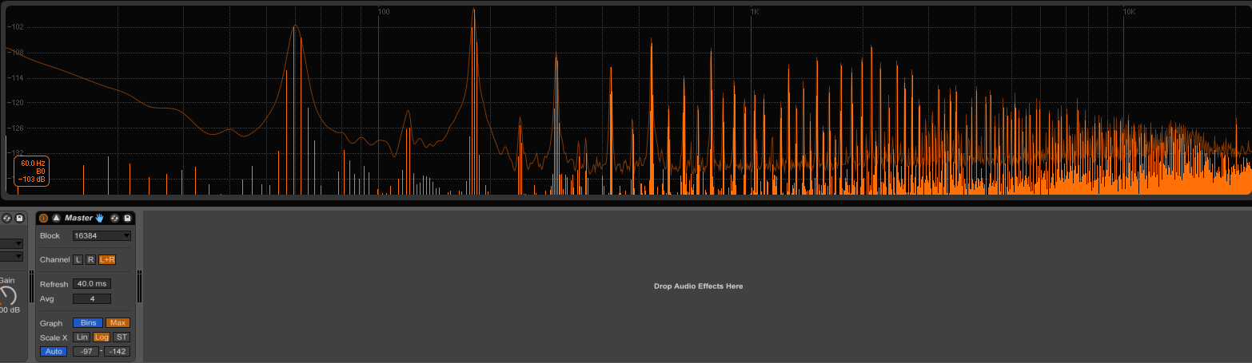Click the Refresh 40.0 ms field
Viewport: 1252px width, 363px height.
[x=92, y=284]
